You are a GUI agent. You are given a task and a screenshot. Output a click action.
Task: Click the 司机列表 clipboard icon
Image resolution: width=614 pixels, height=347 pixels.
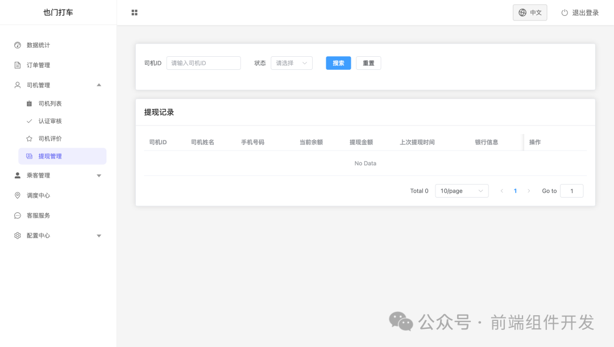click(x=30, y=104)
